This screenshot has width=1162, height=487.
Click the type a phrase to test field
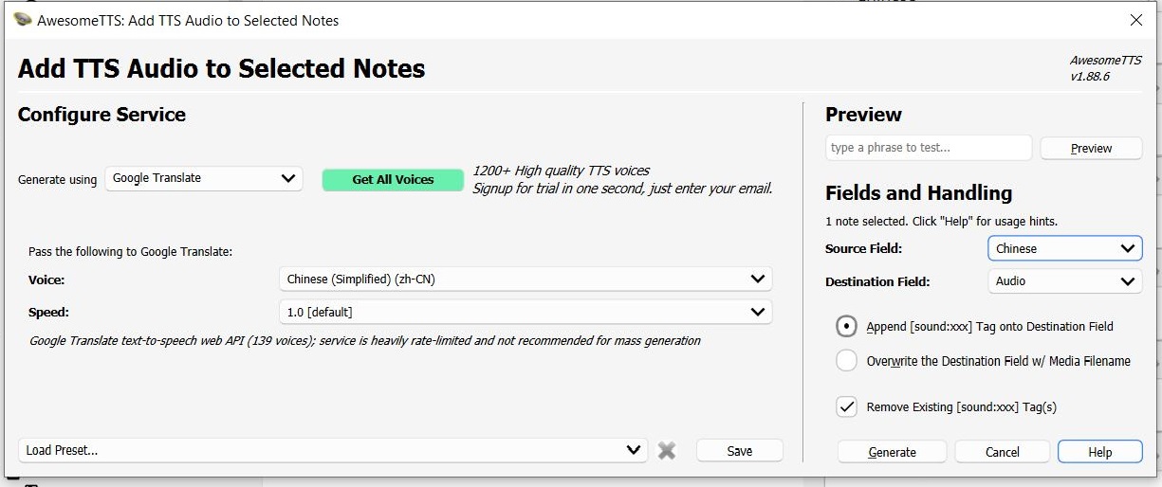coord(929,148)
